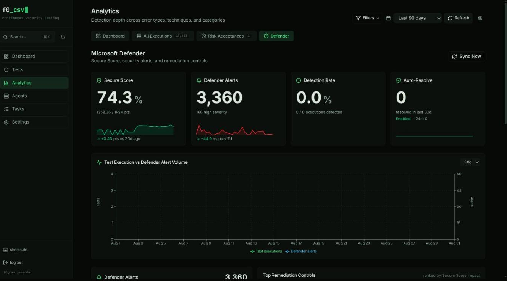Click the Defender Alerts bell icon in card
The image size is (507, 281).
(x=199, y=80)
